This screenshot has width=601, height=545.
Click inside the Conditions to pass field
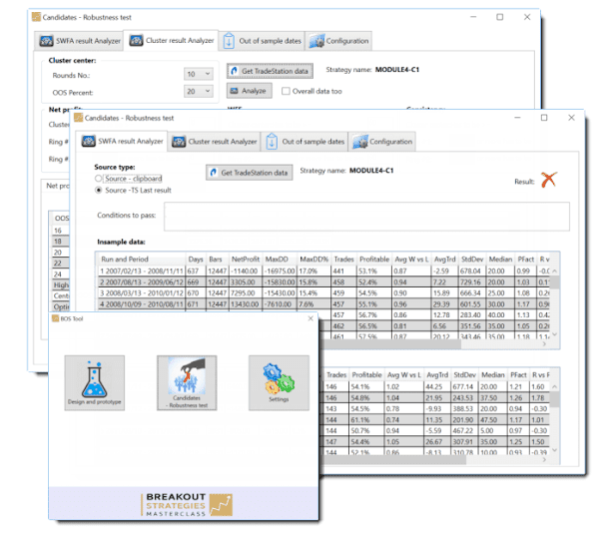pyautogui.click(x=365, y=216)
